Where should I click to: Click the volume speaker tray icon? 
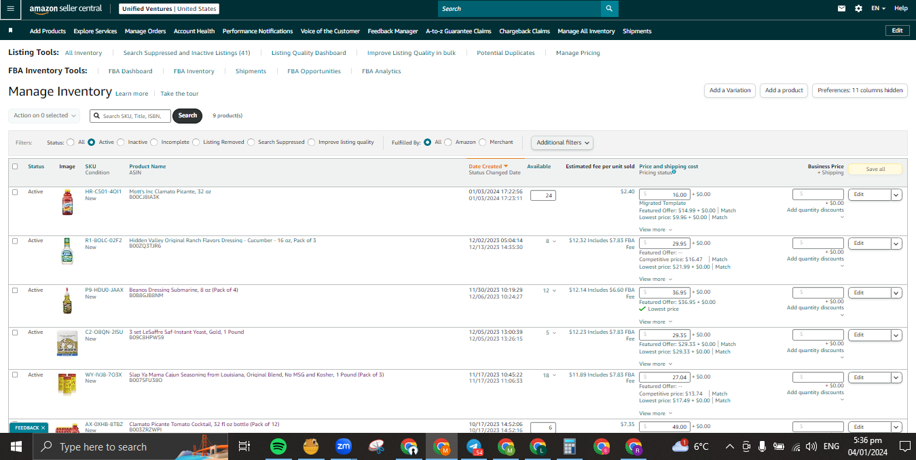click(x=810, y=446)
